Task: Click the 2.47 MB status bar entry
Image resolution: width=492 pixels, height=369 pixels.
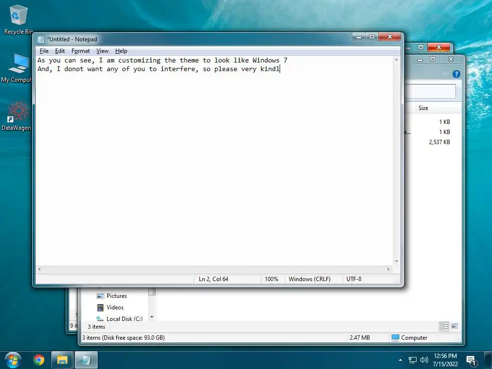Action: (359, 338)
